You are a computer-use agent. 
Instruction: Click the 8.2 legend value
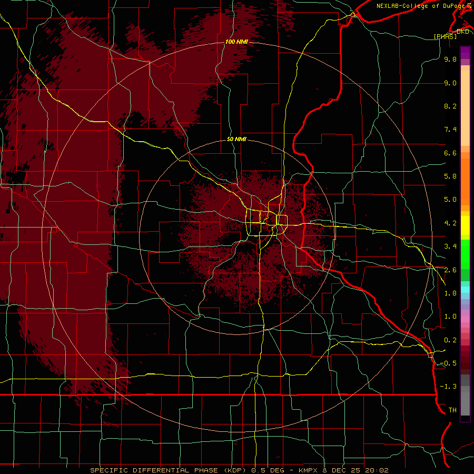click(450, 106)
